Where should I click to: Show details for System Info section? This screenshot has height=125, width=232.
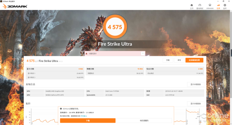tap(196, 84)
